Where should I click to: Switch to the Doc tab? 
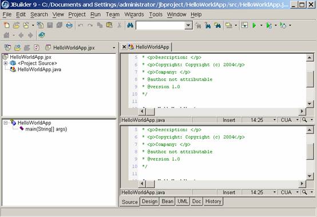(x=196, y=202)
